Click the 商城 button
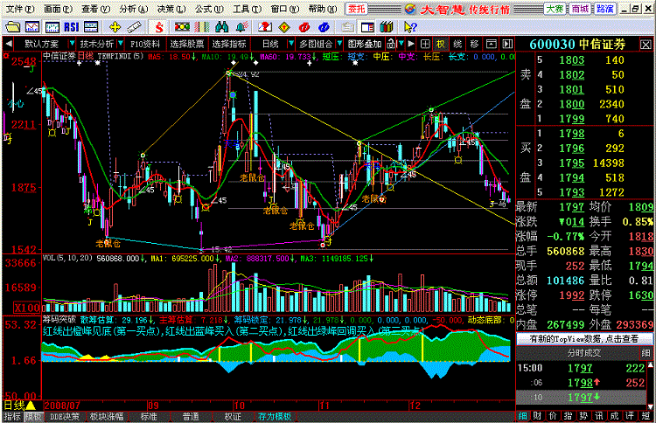This screenshot has width=656, height=423. click(580, 9)
